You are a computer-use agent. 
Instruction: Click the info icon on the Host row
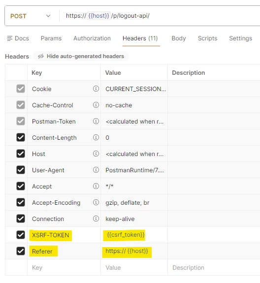coord(96,154)
